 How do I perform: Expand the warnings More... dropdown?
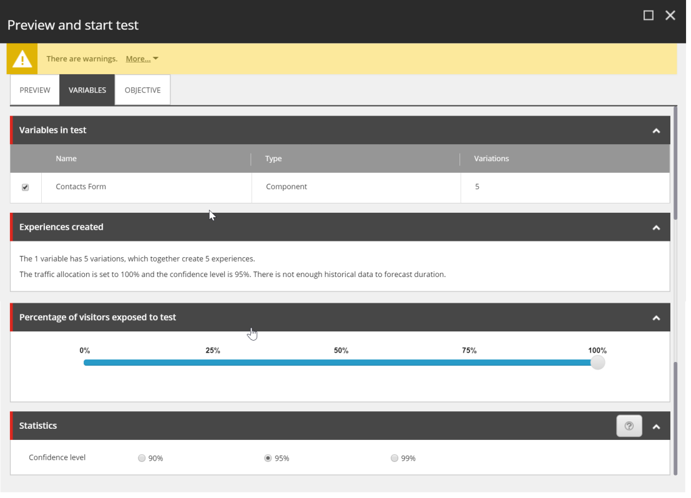tap(142, 59)
